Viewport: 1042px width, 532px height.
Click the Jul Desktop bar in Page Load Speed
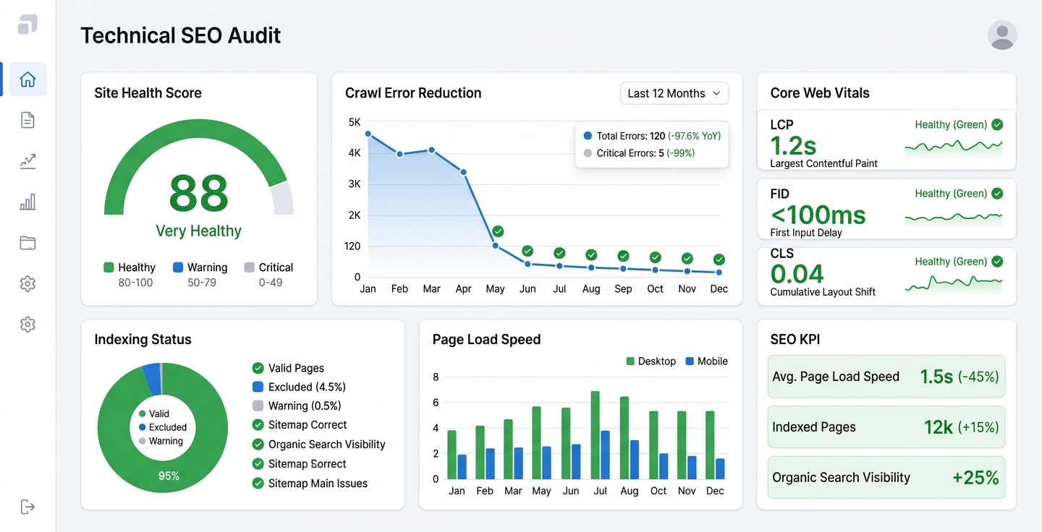coord(596,435)
